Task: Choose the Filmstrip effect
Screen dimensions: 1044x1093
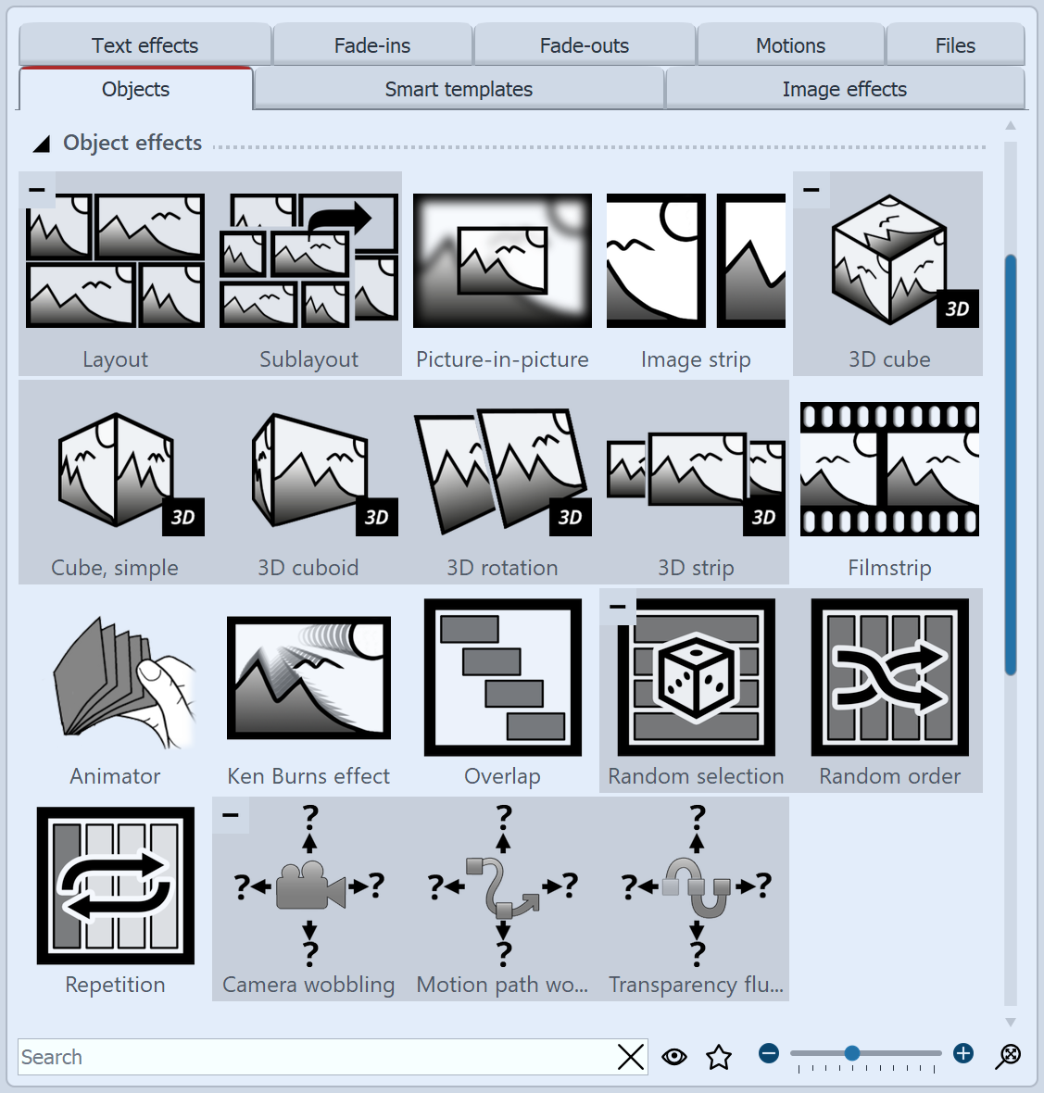Action: (888, 469)
